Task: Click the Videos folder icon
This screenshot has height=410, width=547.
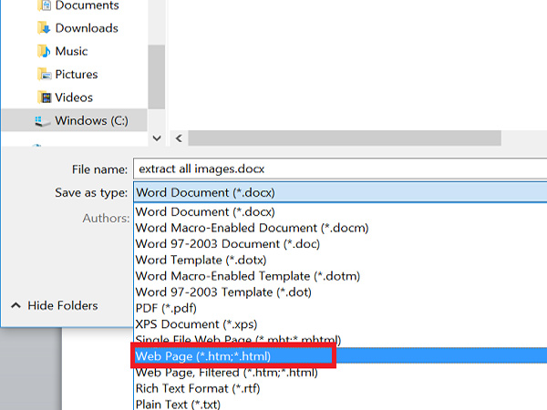Action: click(x=45, y=97)
